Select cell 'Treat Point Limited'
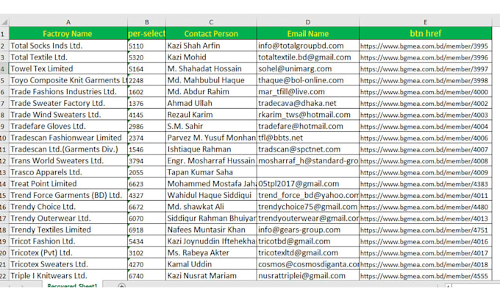The image size is (500, 301). 68,183
